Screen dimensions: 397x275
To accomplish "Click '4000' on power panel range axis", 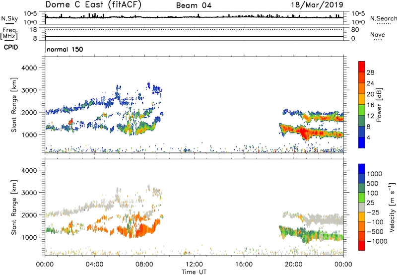I will [29, 68].
